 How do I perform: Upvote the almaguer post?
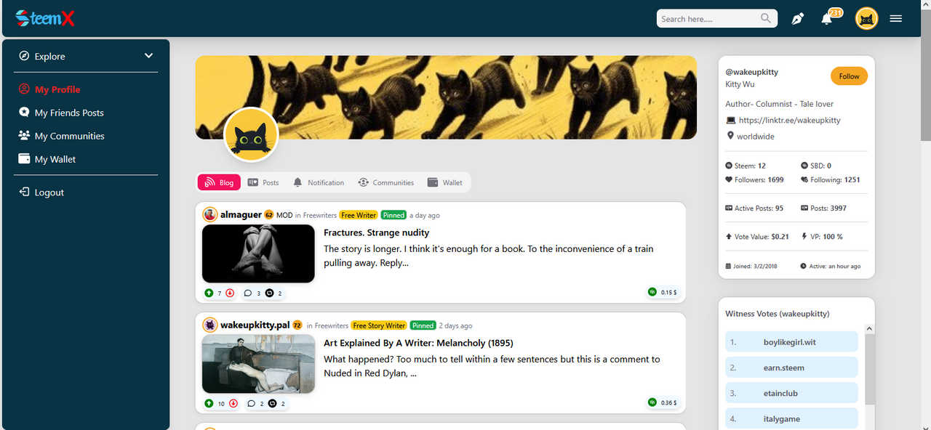pyautogui.click(x=209, y=293)
